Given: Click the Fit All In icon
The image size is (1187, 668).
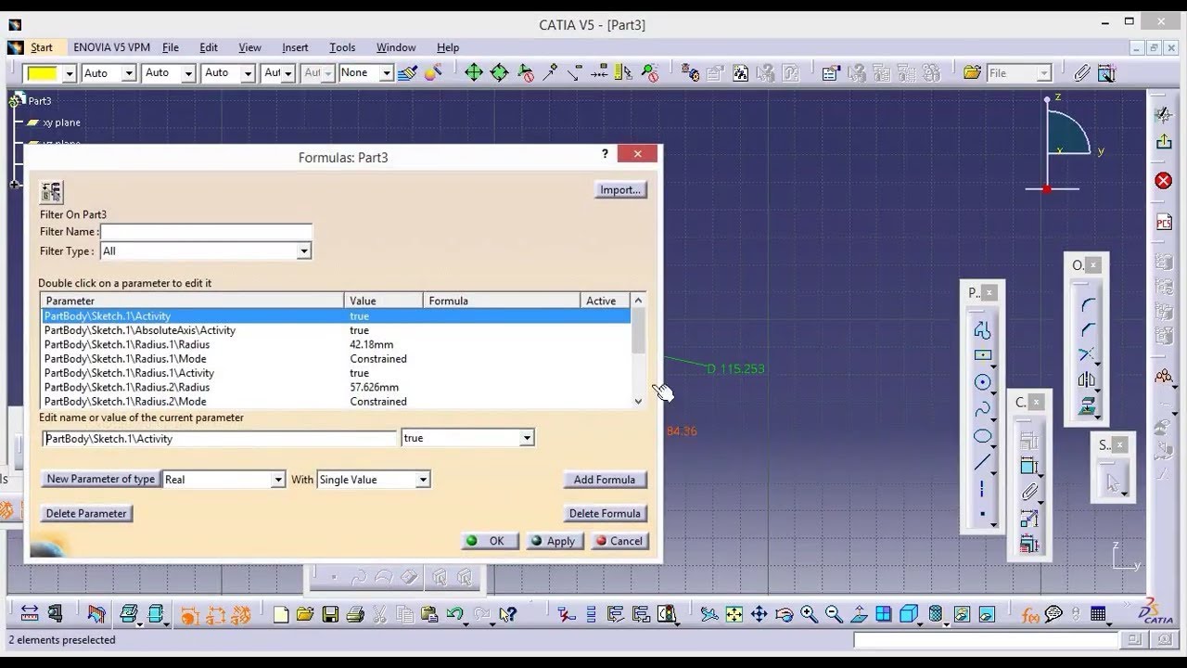Looking at the screenshot, I should pyautogui.click(x=734, y=614).
